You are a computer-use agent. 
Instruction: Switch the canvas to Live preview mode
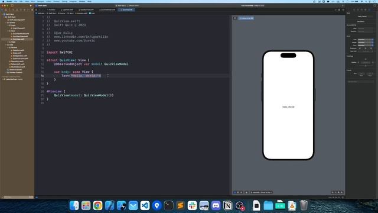click(x=235, y=192)
